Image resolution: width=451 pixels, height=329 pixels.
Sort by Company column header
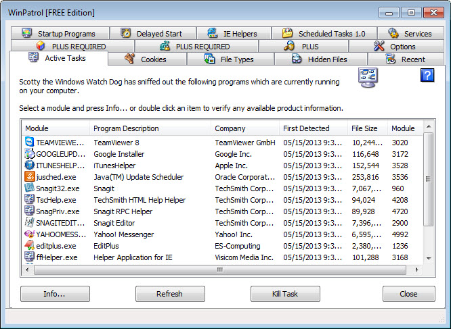[244, 128]
